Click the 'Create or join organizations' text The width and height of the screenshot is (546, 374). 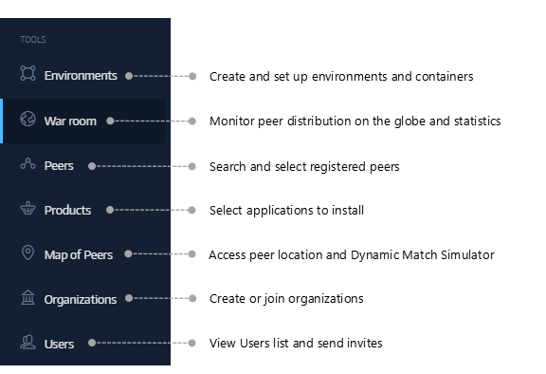tap(286, 299)
